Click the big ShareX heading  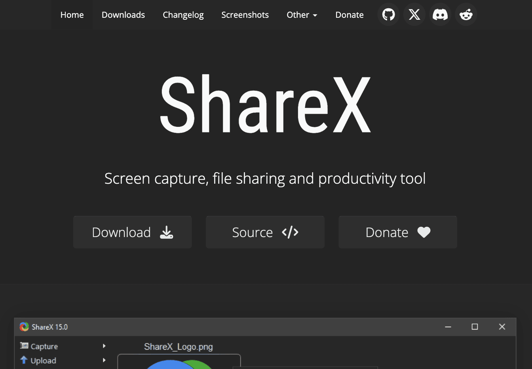[265, 105]
